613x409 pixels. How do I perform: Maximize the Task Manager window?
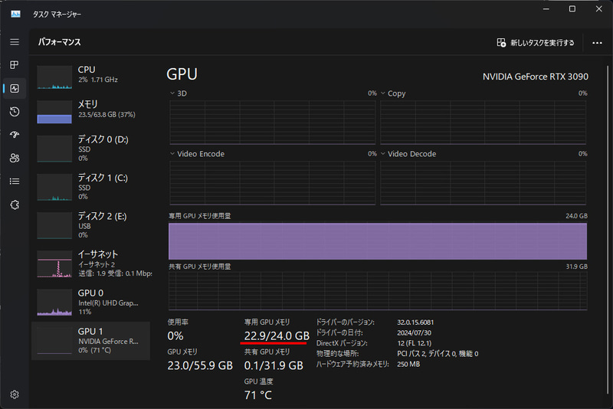572,9
